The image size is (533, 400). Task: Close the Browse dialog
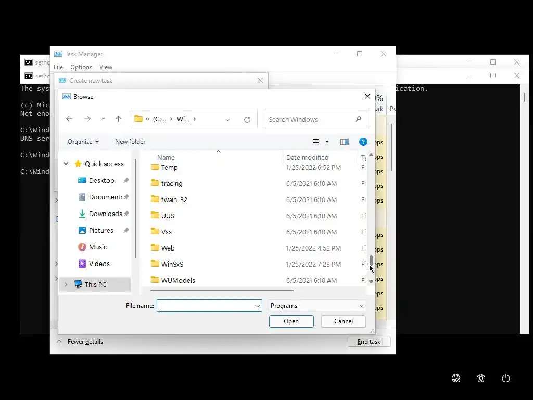367,96
